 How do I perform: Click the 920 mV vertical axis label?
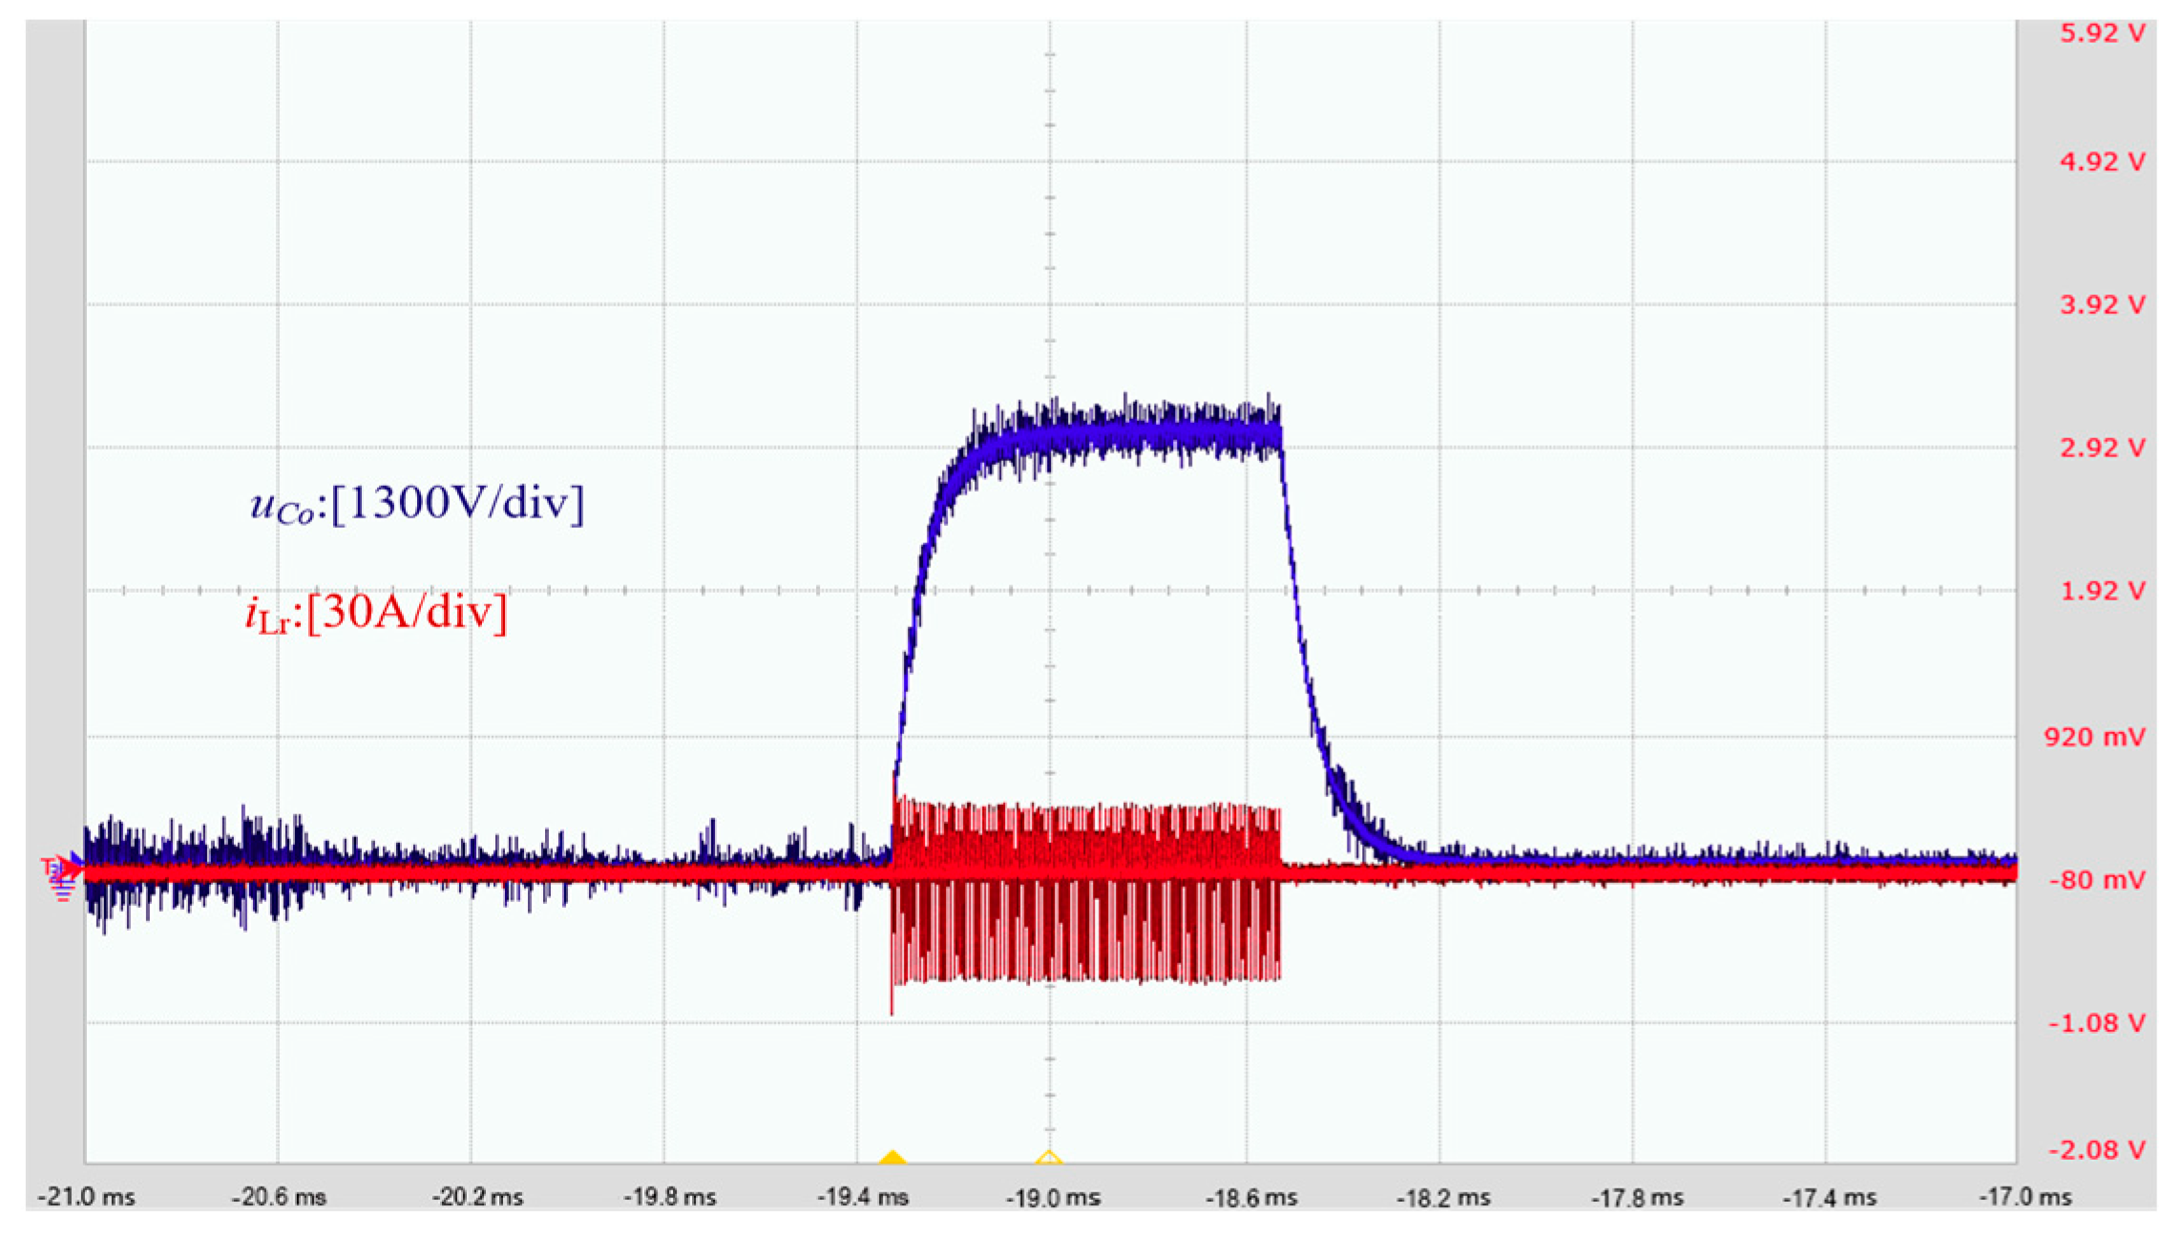tap(2094, 736)
